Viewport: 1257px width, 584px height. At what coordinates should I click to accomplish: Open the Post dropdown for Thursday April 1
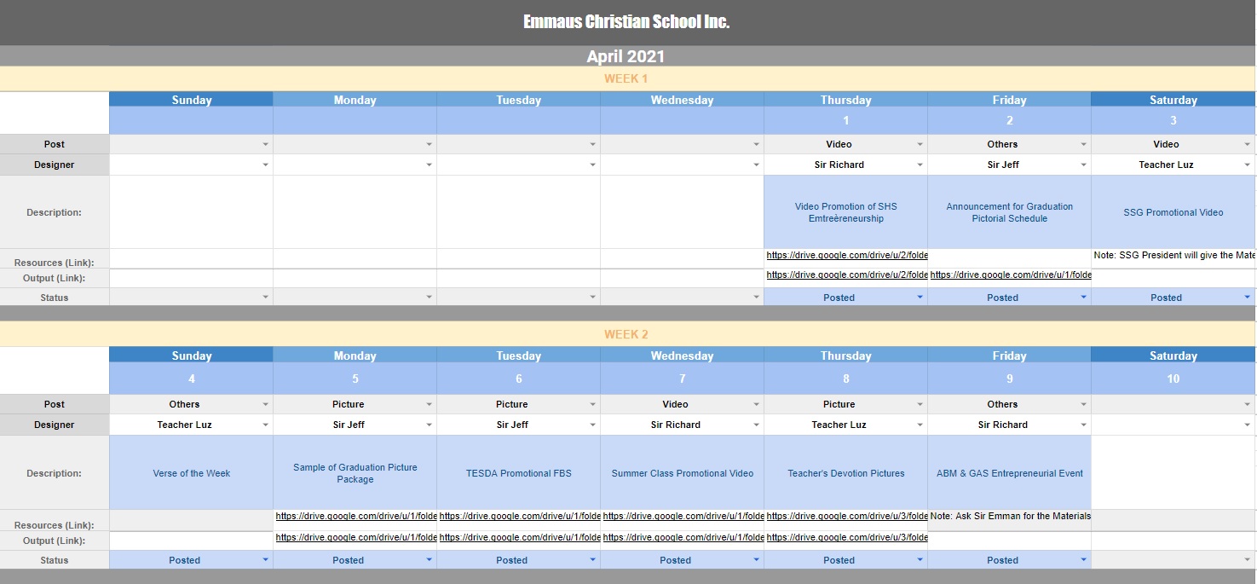click(x=920, y=144)
